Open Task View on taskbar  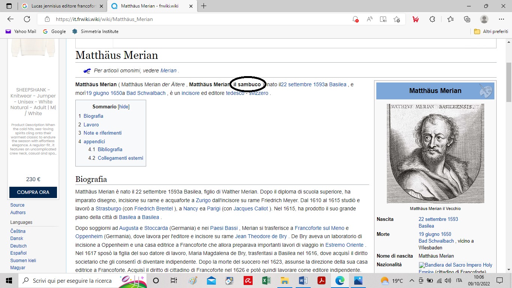pyautogui.click(x=174, y=280)
